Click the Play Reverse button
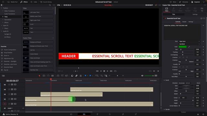Screen dimensions: 207x116 click(101, 71)
